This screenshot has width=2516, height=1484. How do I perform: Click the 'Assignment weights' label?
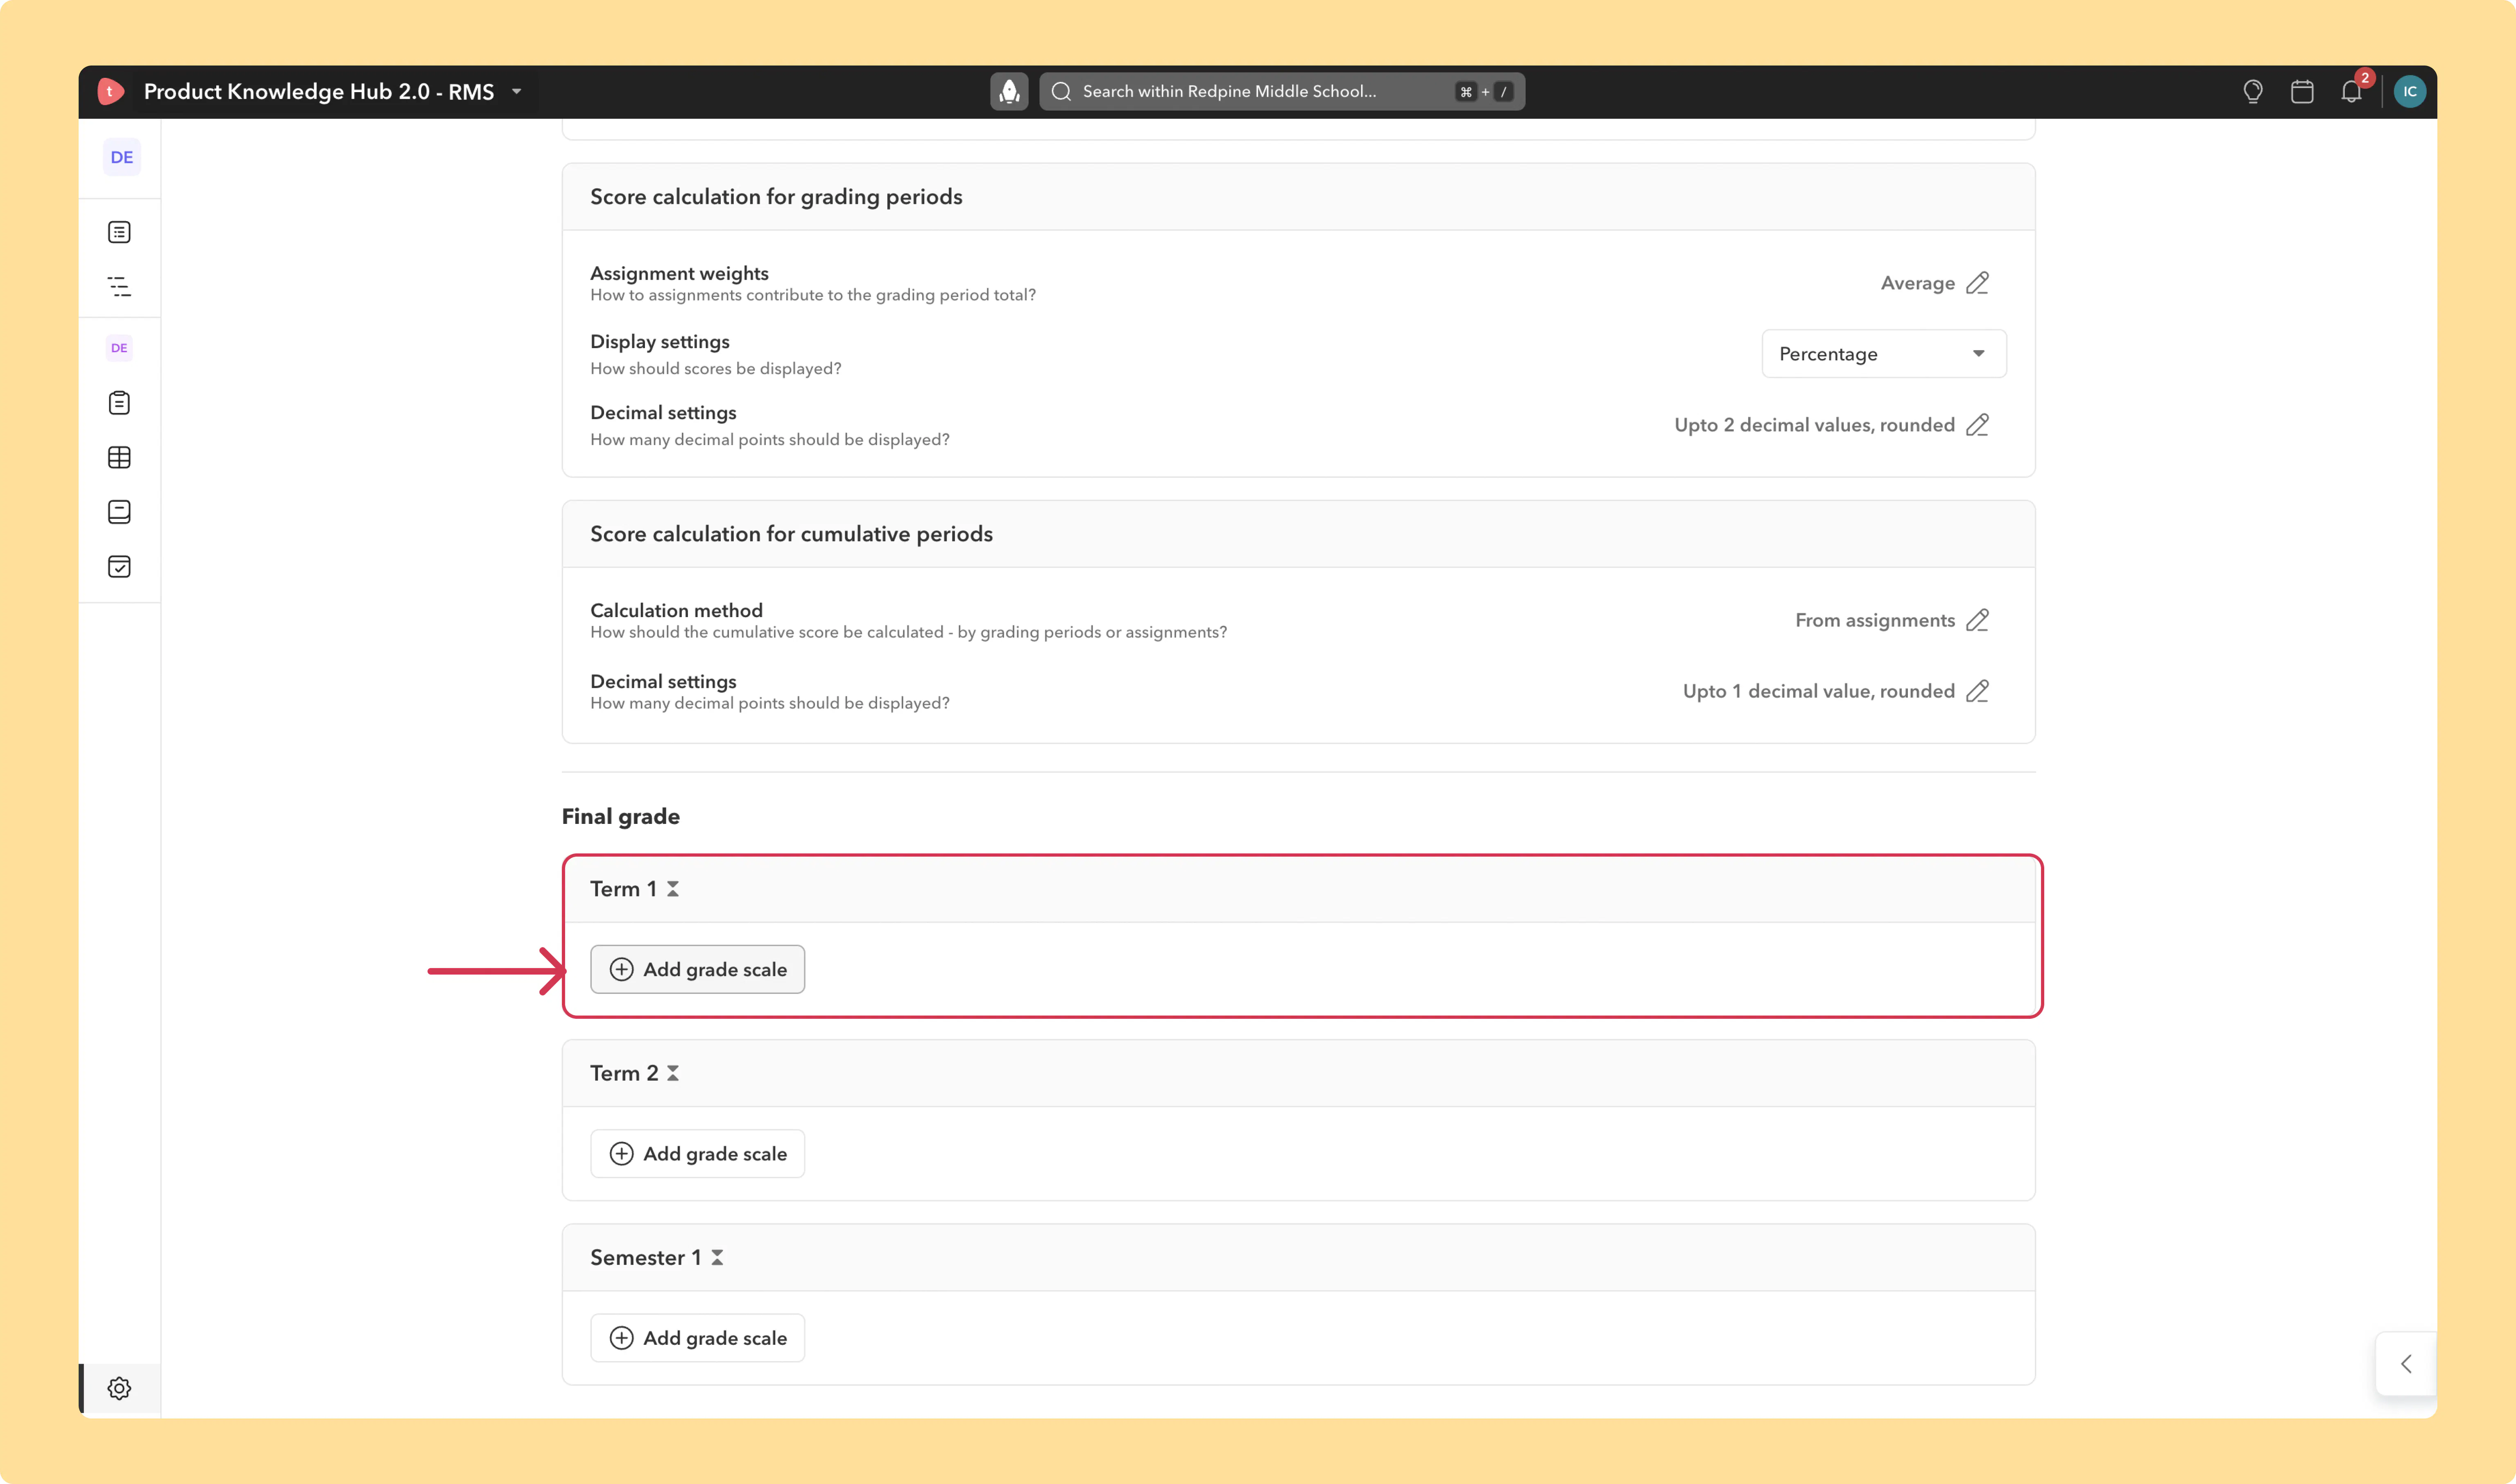point(679,273)
